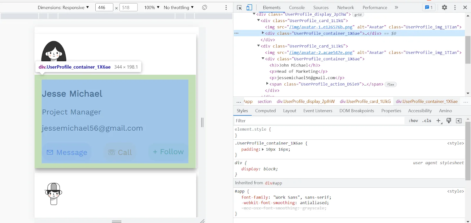Click the styles Filter input field
Viewport: 471px width, 223px height.
[x=319, y=121]
